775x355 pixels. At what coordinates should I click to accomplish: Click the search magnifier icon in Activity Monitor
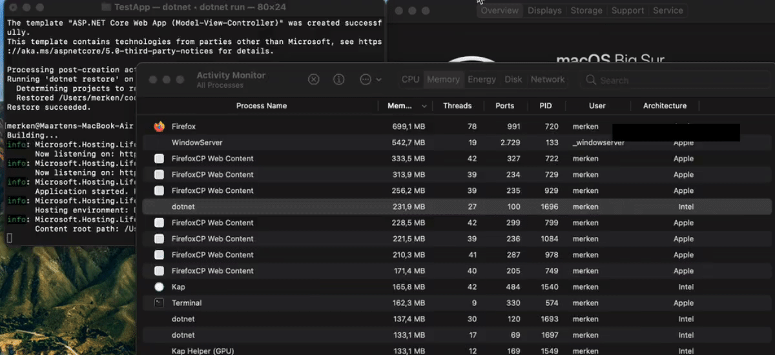coord(591,80)
